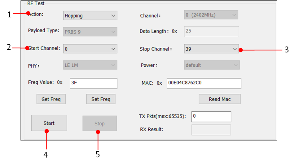Click the empty RX Result box
The width and height of the screenshot is (294, 165).
point(211,130)
